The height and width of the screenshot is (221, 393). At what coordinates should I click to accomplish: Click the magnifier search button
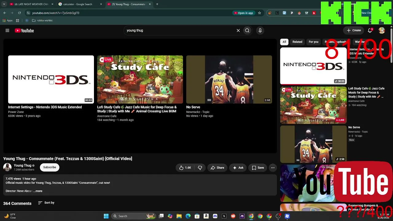(x=247, y=30)
